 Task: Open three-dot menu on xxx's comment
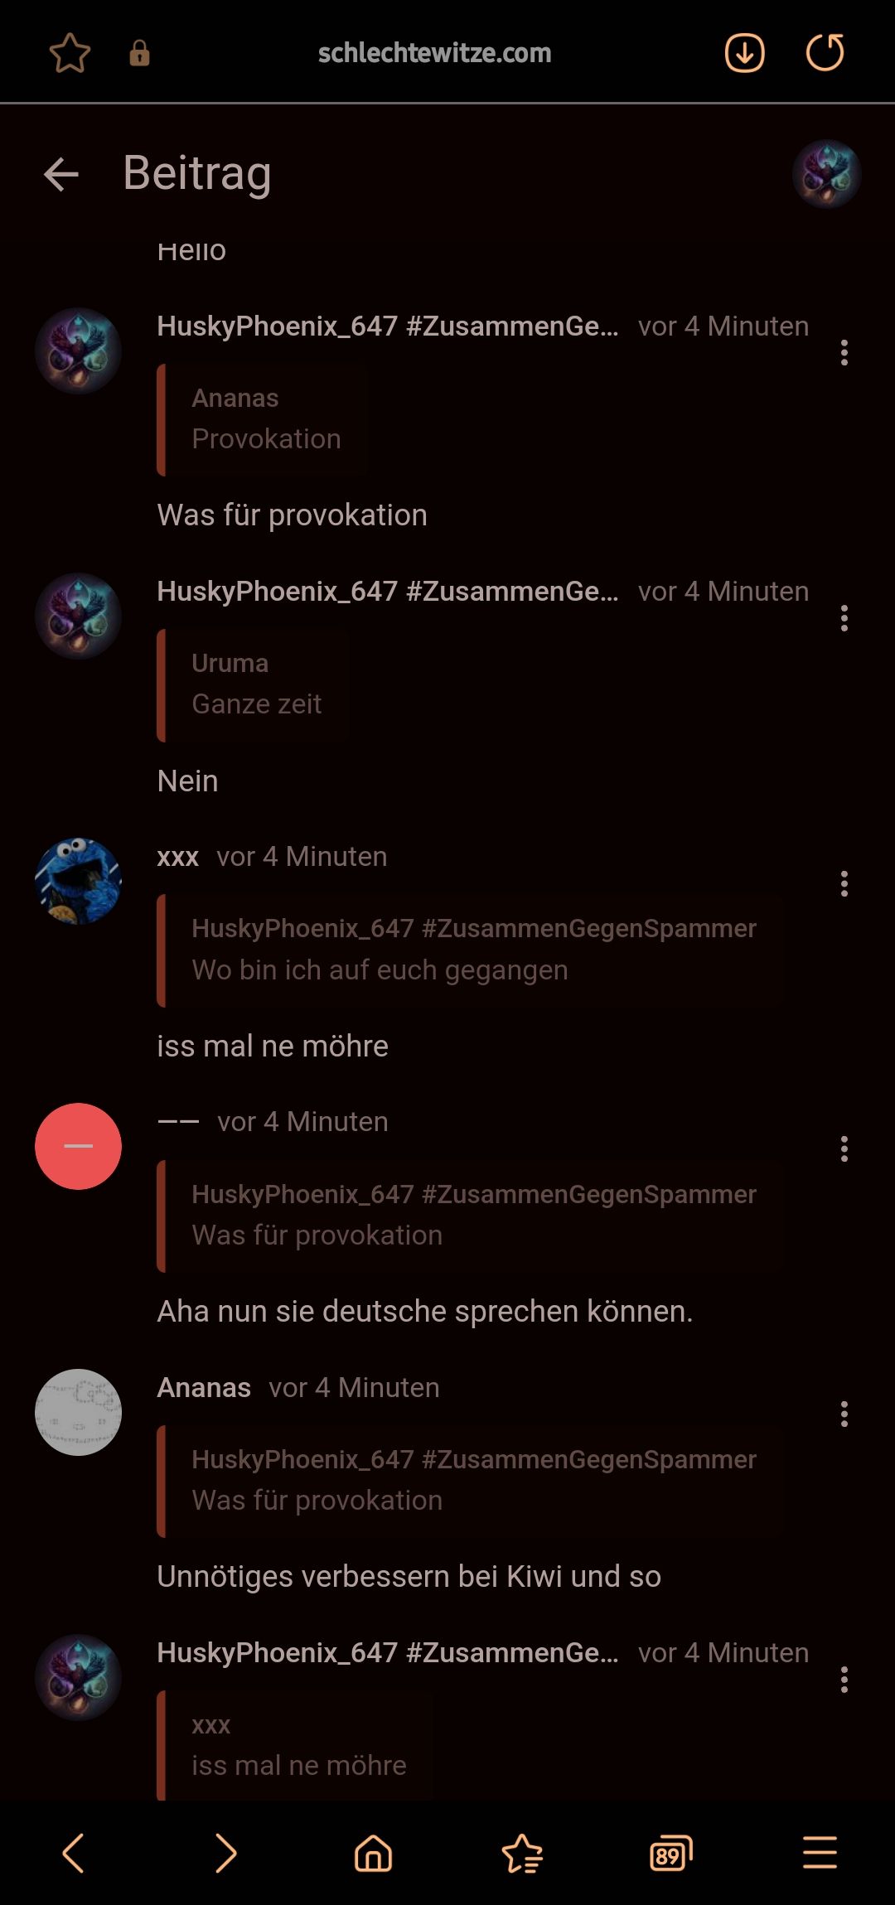tap(844, 884)
